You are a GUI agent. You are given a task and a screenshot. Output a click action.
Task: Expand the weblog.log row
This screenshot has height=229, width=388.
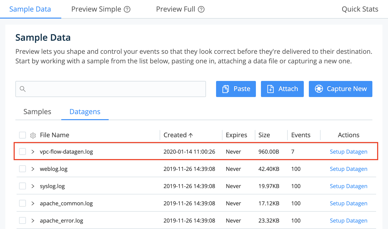[x=33, y=169]
